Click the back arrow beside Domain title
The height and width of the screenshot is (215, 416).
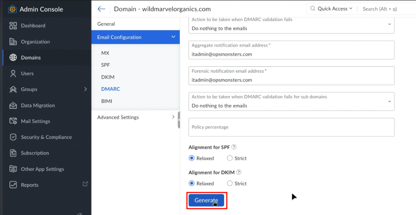coord(101,9)
